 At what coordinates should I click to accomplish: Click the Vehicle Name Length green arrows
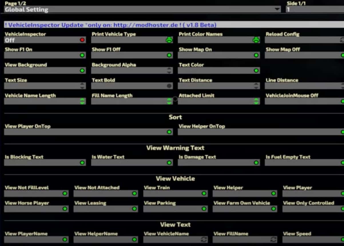[82, 101]
